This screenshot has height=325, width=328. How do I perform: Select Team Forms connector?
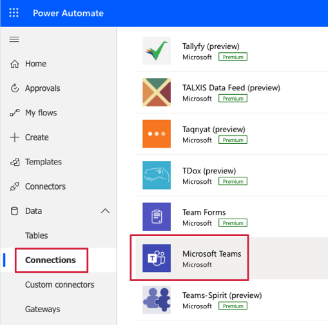tap(204, 212)
